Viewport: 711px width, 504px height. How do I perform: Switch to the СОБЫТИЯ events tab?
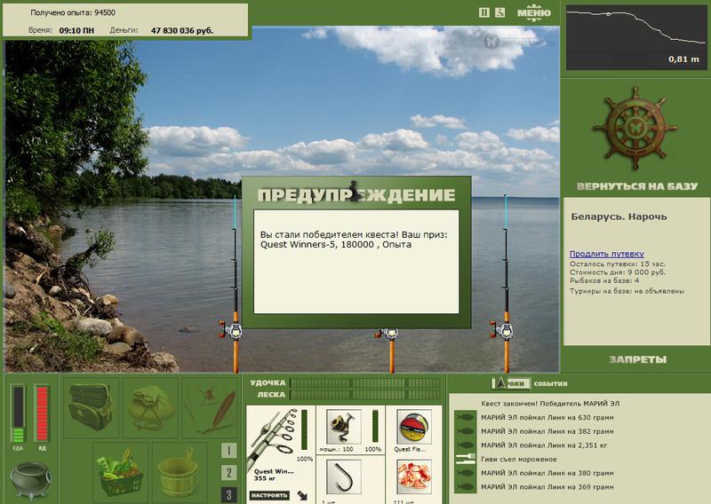click(550, 383)
